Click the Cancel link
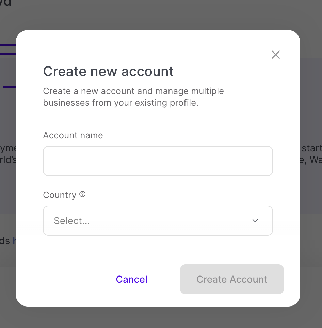This screenshot has width=322, height=328. pyautogui.click(x=131, y=279)
